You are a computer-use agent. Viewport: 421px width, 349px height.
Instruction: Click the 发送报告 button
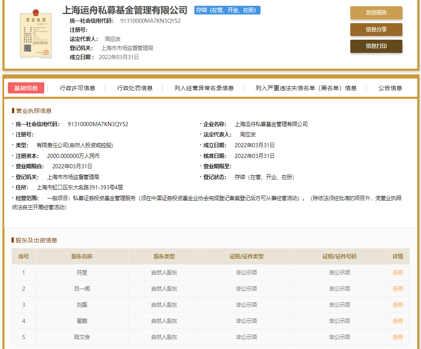pyautogui.click(x=376, y=13)
